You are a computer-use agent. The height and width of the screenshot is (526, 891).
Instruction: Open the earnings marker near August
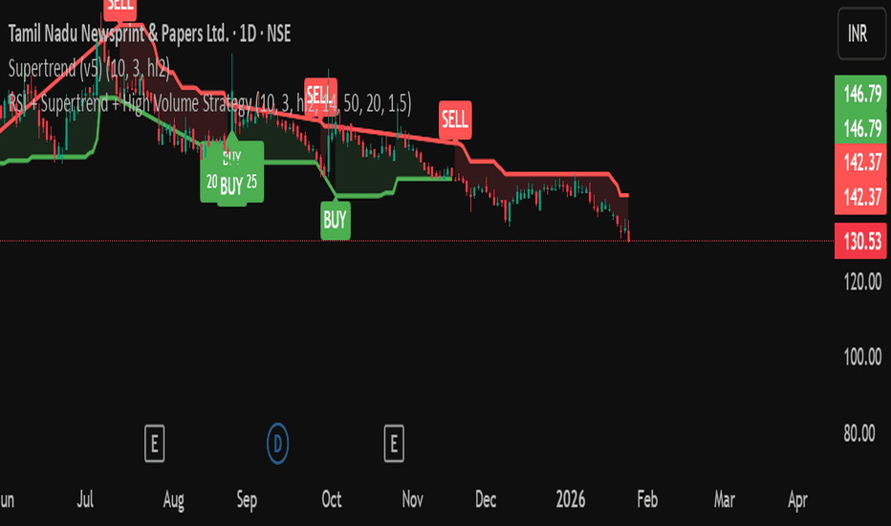point(155,444)
